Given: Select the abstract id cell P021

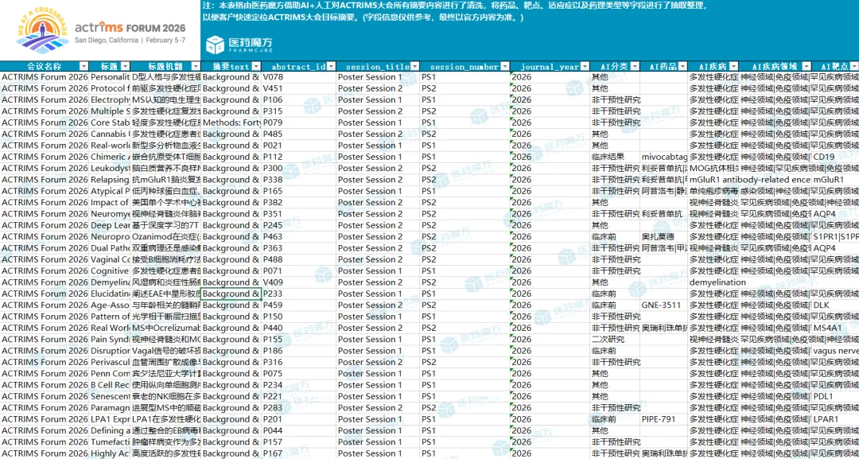Looking at the screenshot, I should click(298, 145).
